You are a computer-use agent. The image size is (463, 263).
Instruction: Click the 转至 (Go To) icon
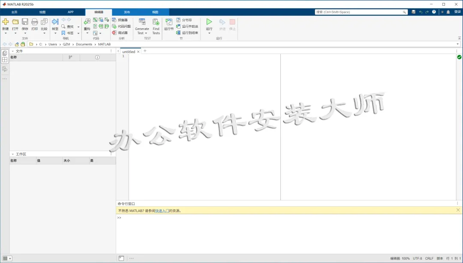[x=55, y=21]
